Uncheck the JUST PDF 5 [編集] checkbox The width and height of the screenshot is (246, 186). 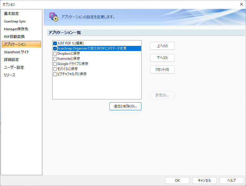point(55,43)
